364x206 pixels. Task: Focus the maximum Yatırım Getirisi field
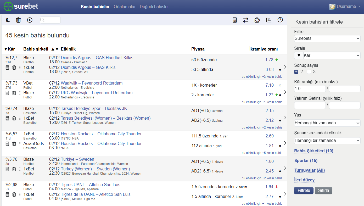[345, 105]
